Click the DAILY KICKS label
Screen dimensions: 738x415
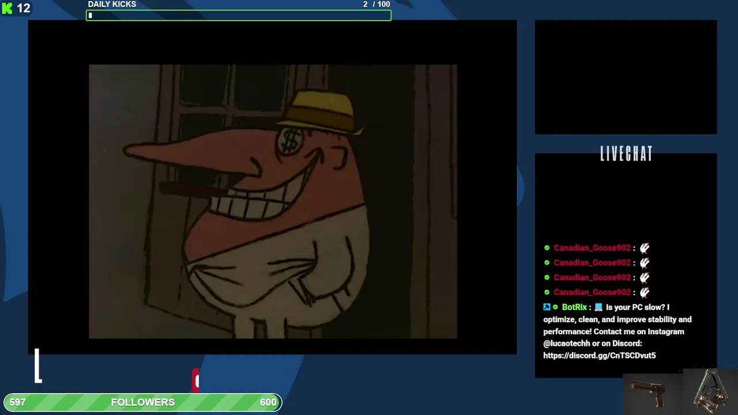click(112, 4)
